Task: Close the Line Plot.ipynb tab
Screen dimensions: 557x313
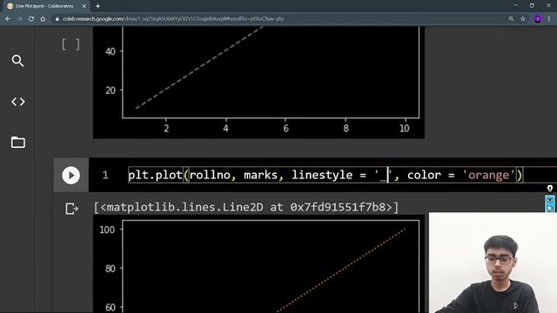Action: pos(84,6)
